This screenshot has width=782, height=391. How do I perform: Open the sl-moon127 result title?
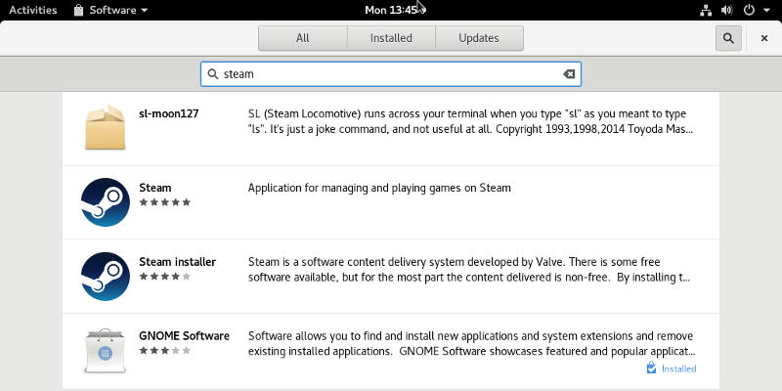point(168,113)
